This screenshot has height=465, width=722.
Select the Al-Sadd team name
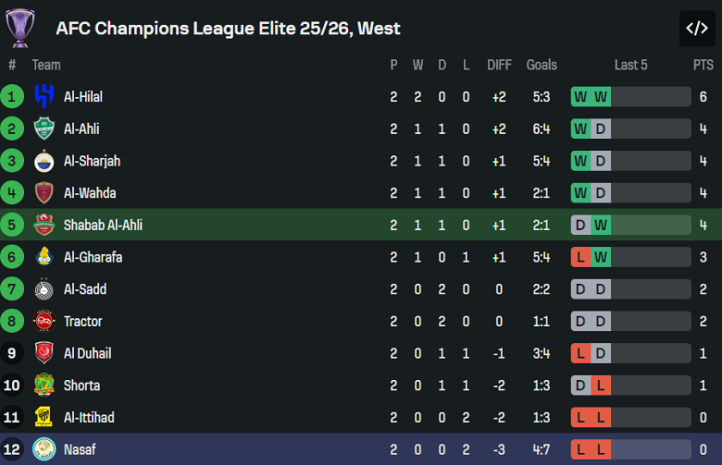pos(85,289)
